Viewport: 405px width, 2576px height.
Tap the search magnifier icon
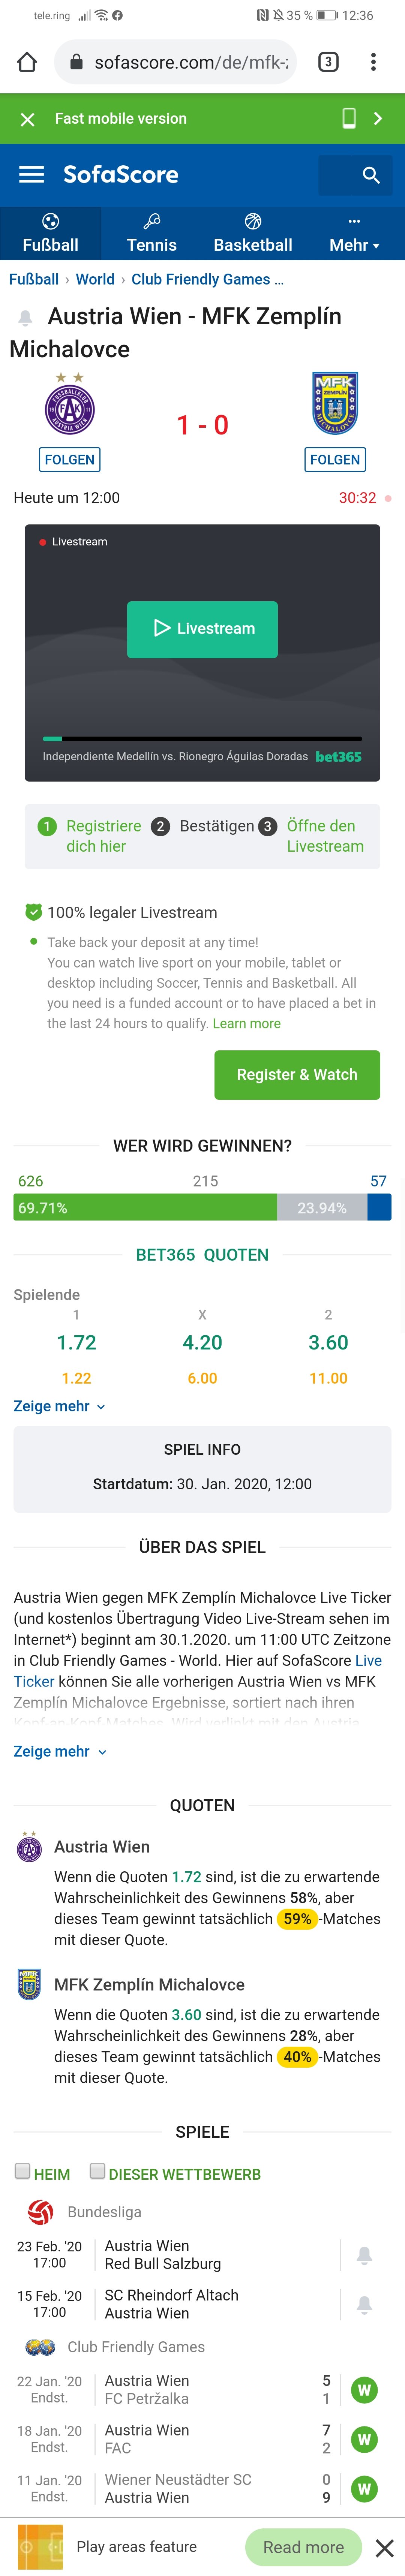pos(371,175)
